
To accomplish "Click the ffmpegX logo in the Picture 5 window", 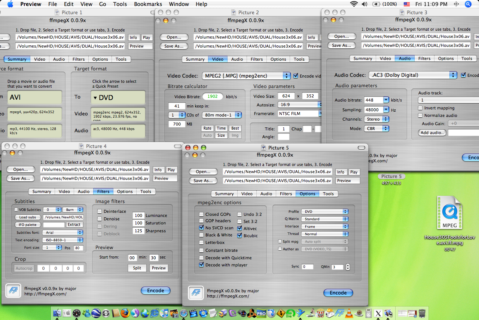I will [196, 293].
